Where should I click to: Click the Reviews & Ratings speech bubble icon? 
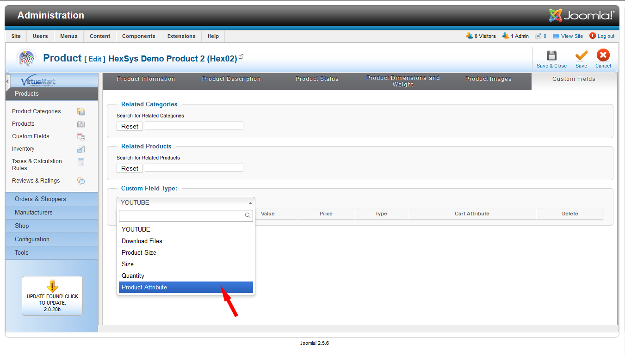[x=81, y=181]
